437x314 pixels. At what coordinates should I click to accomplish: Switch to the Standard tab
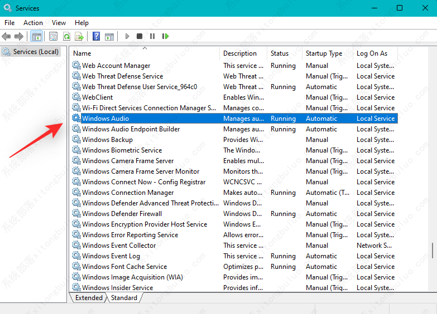click(x=124, y=298)
